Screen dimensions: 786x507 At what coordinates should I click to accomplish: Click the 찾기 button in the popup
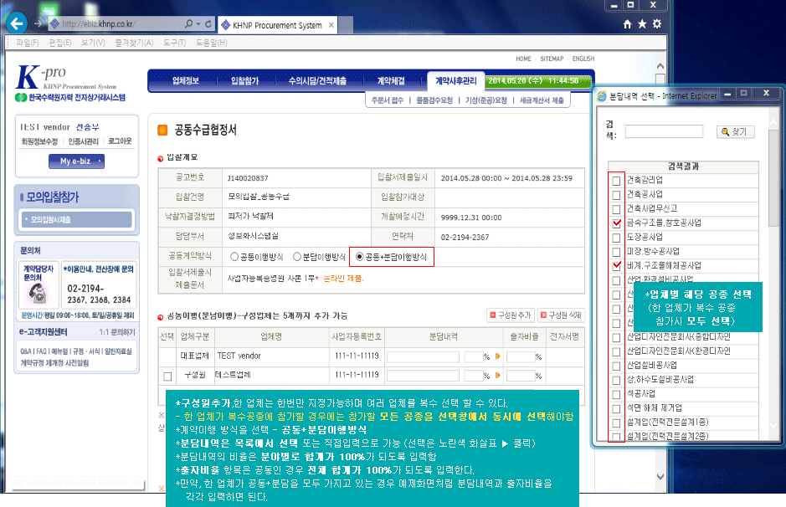(x=736, y=131)
